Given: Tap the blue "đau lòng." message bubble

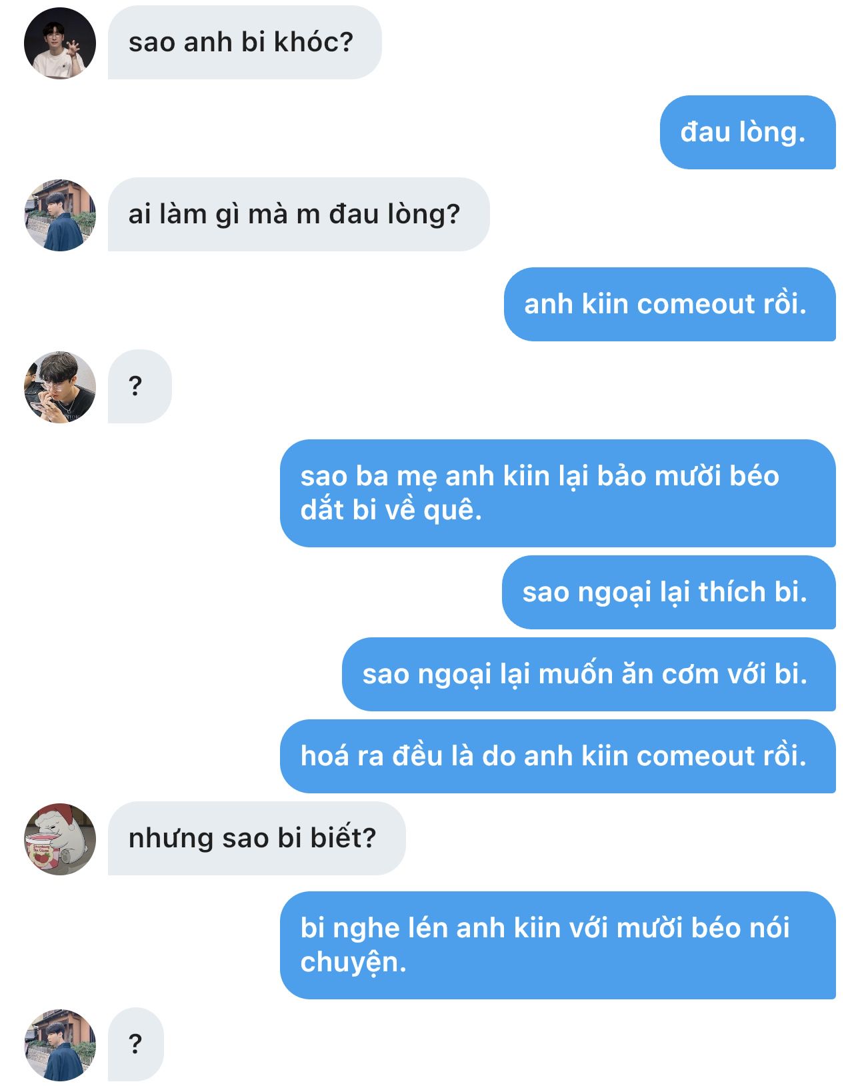Looking at the screenshot, I should pos(747,132).
